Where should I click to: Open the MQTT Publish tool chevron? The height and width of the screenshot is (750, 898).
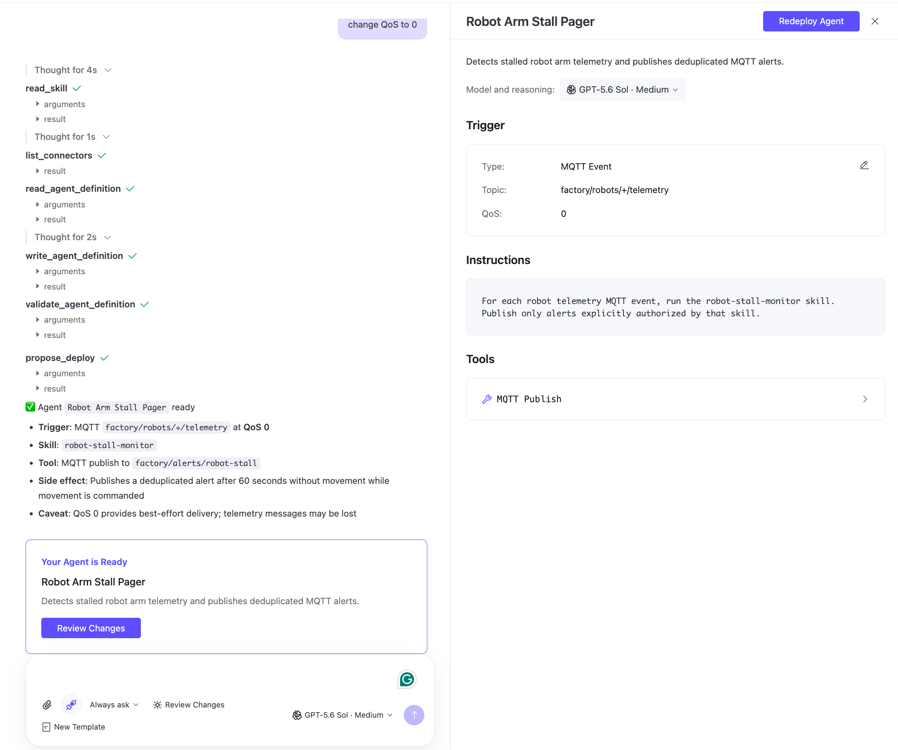[865, 399]
